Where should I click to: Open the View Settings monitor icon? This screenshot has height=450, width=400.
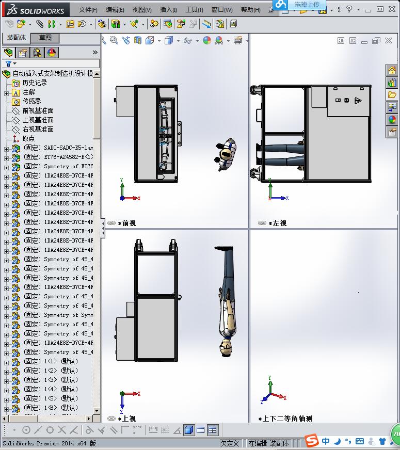[237, 40]
